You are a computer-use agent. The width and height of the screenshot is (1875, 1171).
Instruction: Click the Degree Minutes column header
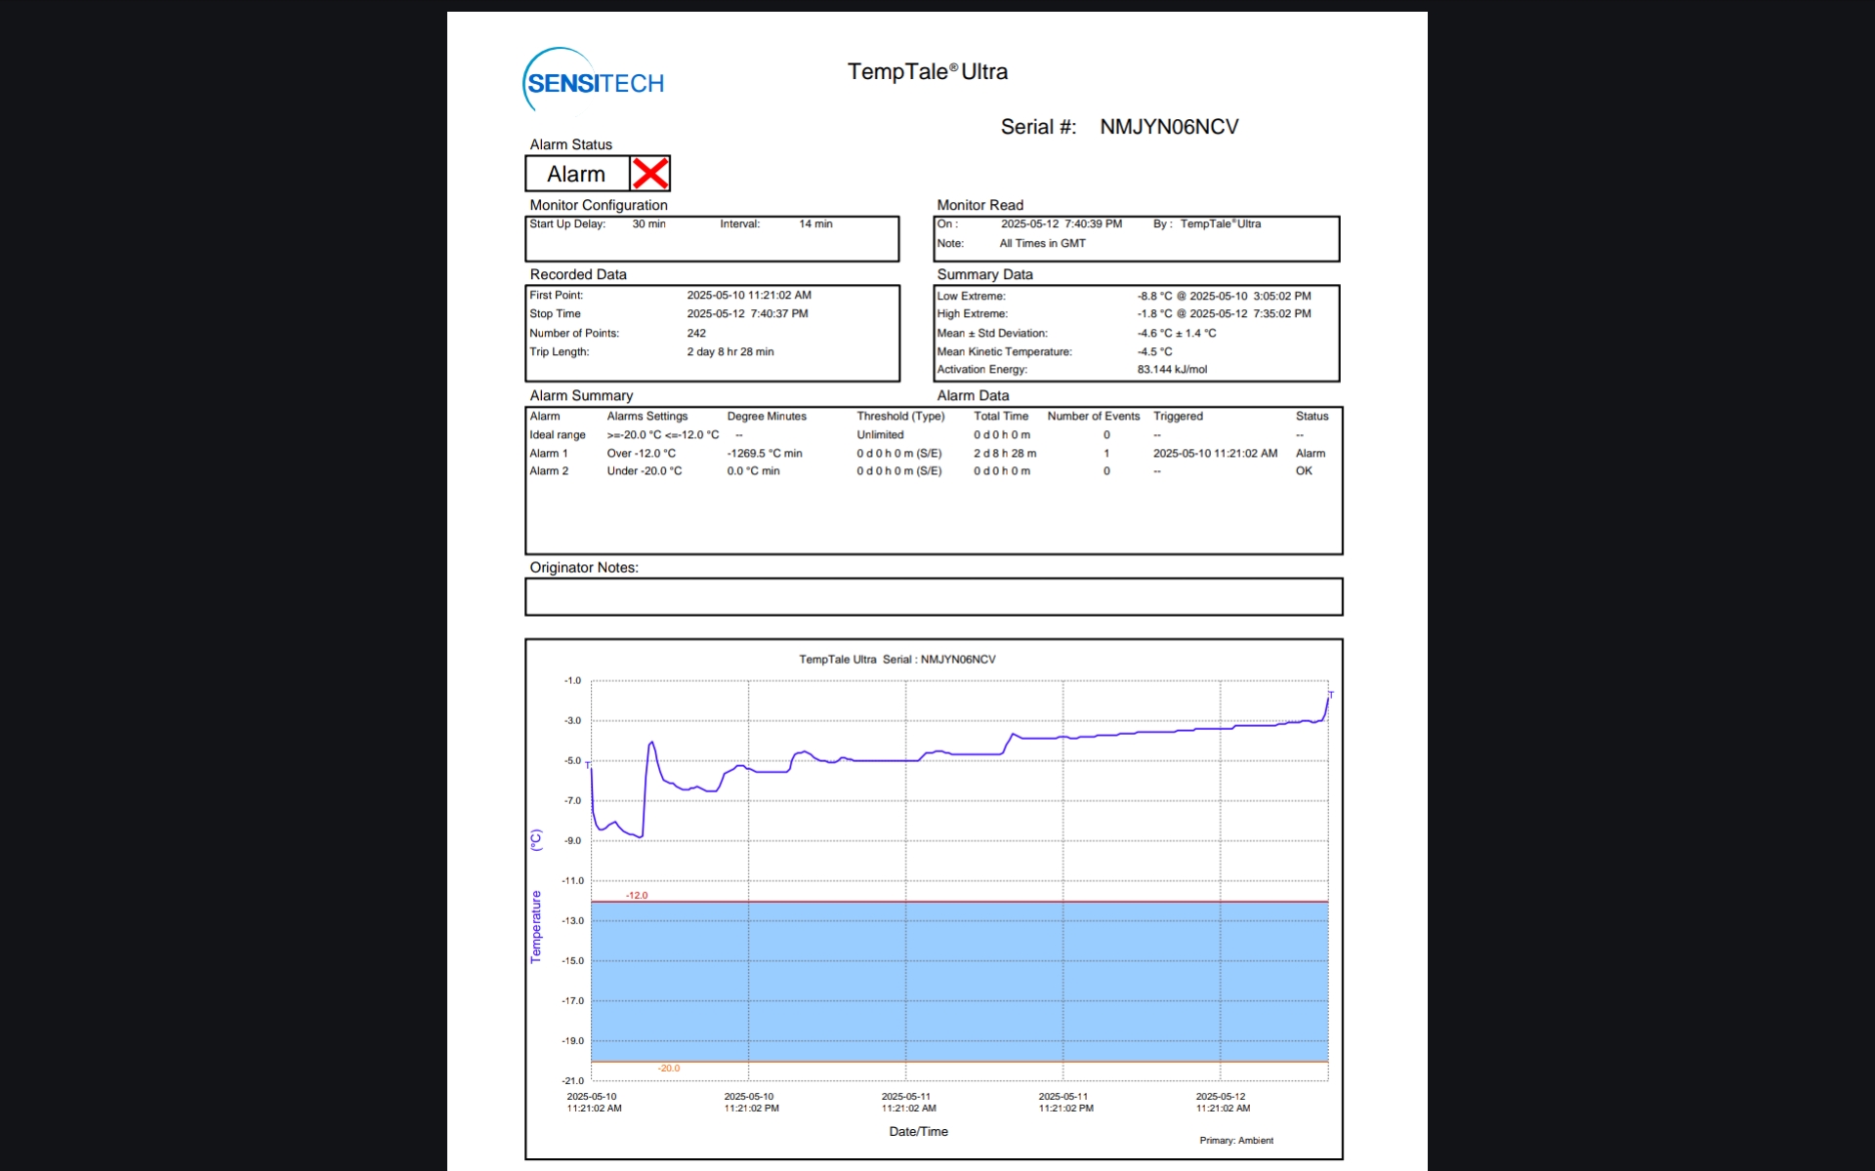[x=767, y=417]
